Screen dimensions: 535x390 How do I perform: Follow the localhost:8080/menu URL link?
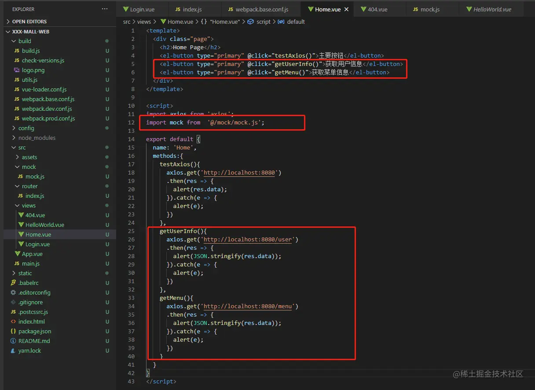pos(248,306)
